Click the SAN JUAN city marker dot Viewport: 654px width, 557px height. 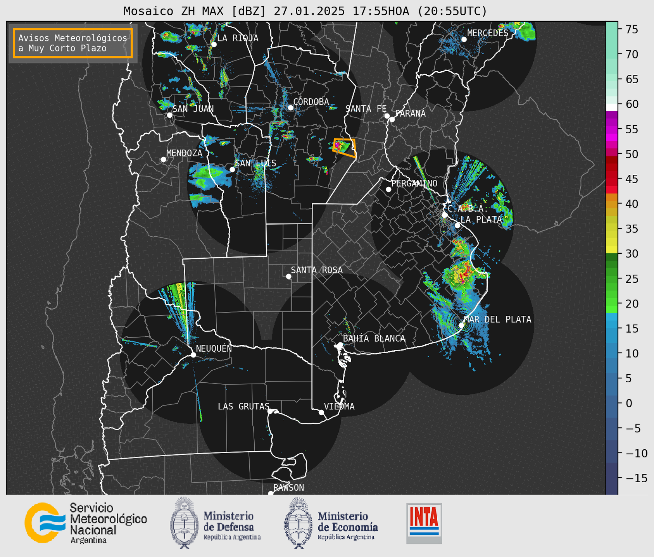point(170,115)
